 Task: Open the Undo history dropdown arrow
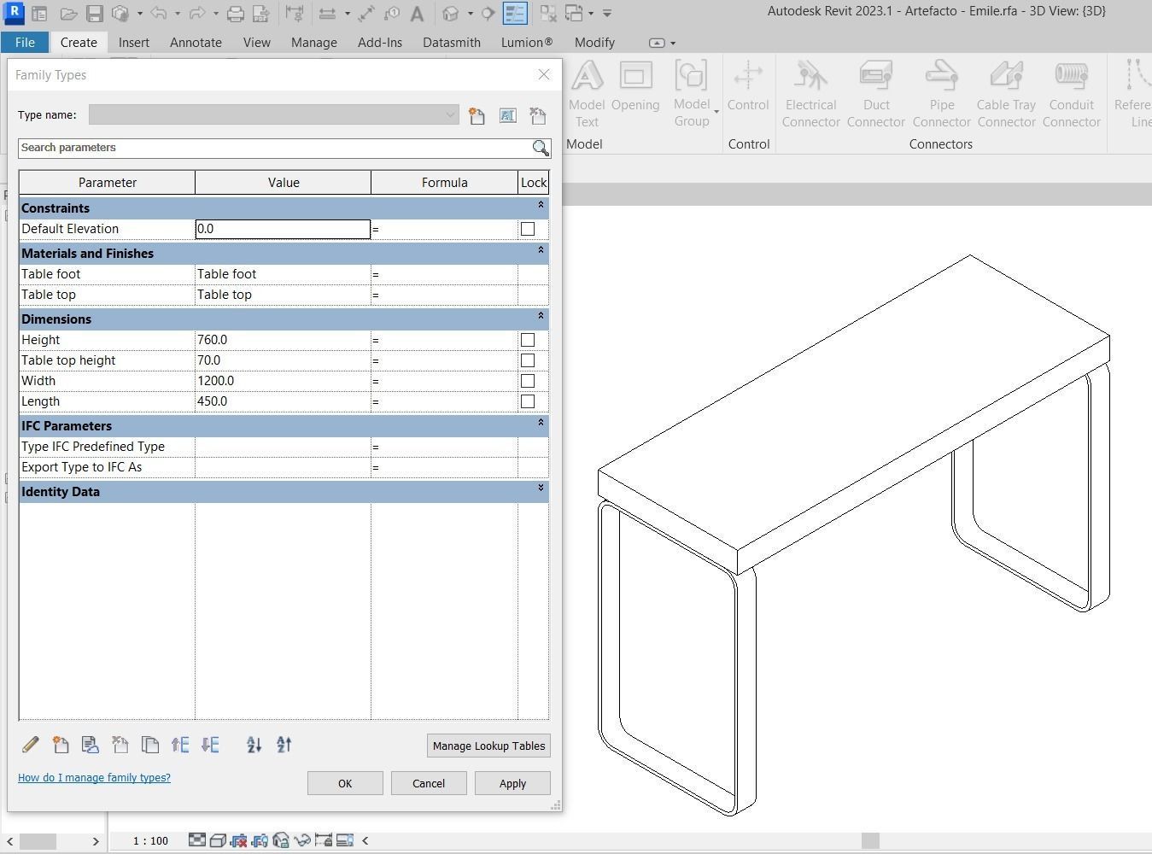177,14
